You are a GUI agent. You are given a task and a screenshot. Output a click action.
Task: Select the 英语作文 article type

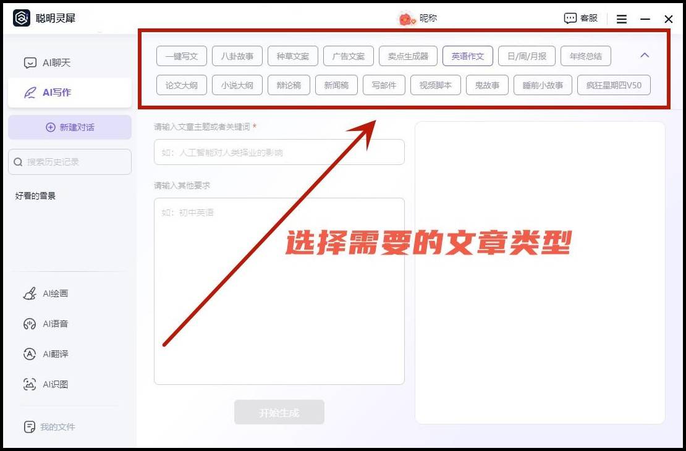click(468, 56)
